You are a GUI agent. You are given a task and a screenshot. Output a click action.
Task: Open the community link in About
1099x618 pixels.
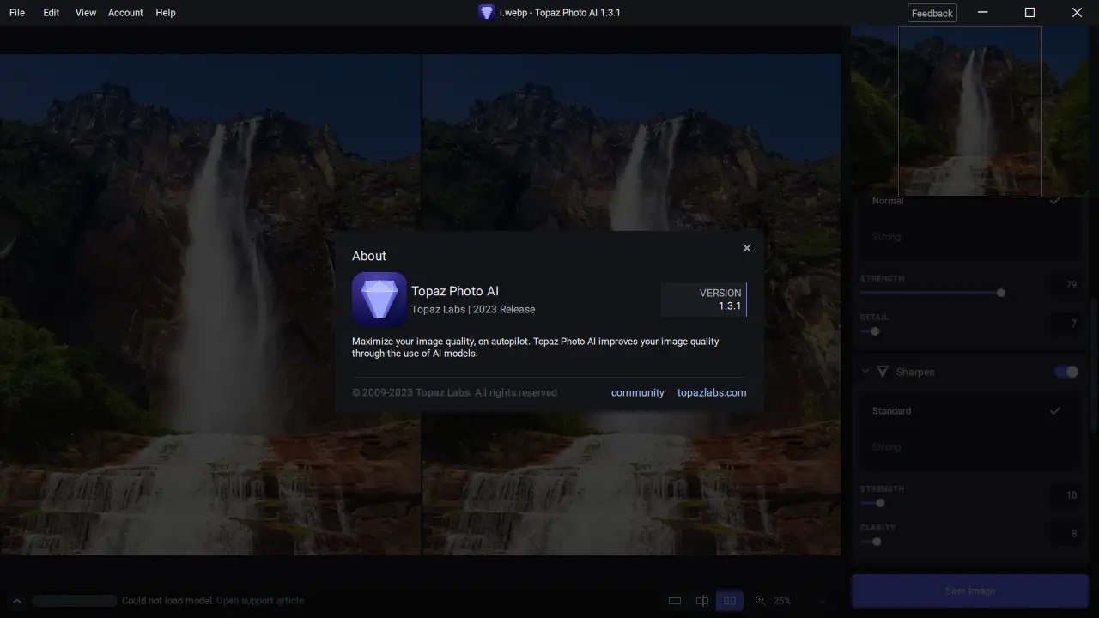click(x=638, y=393)
